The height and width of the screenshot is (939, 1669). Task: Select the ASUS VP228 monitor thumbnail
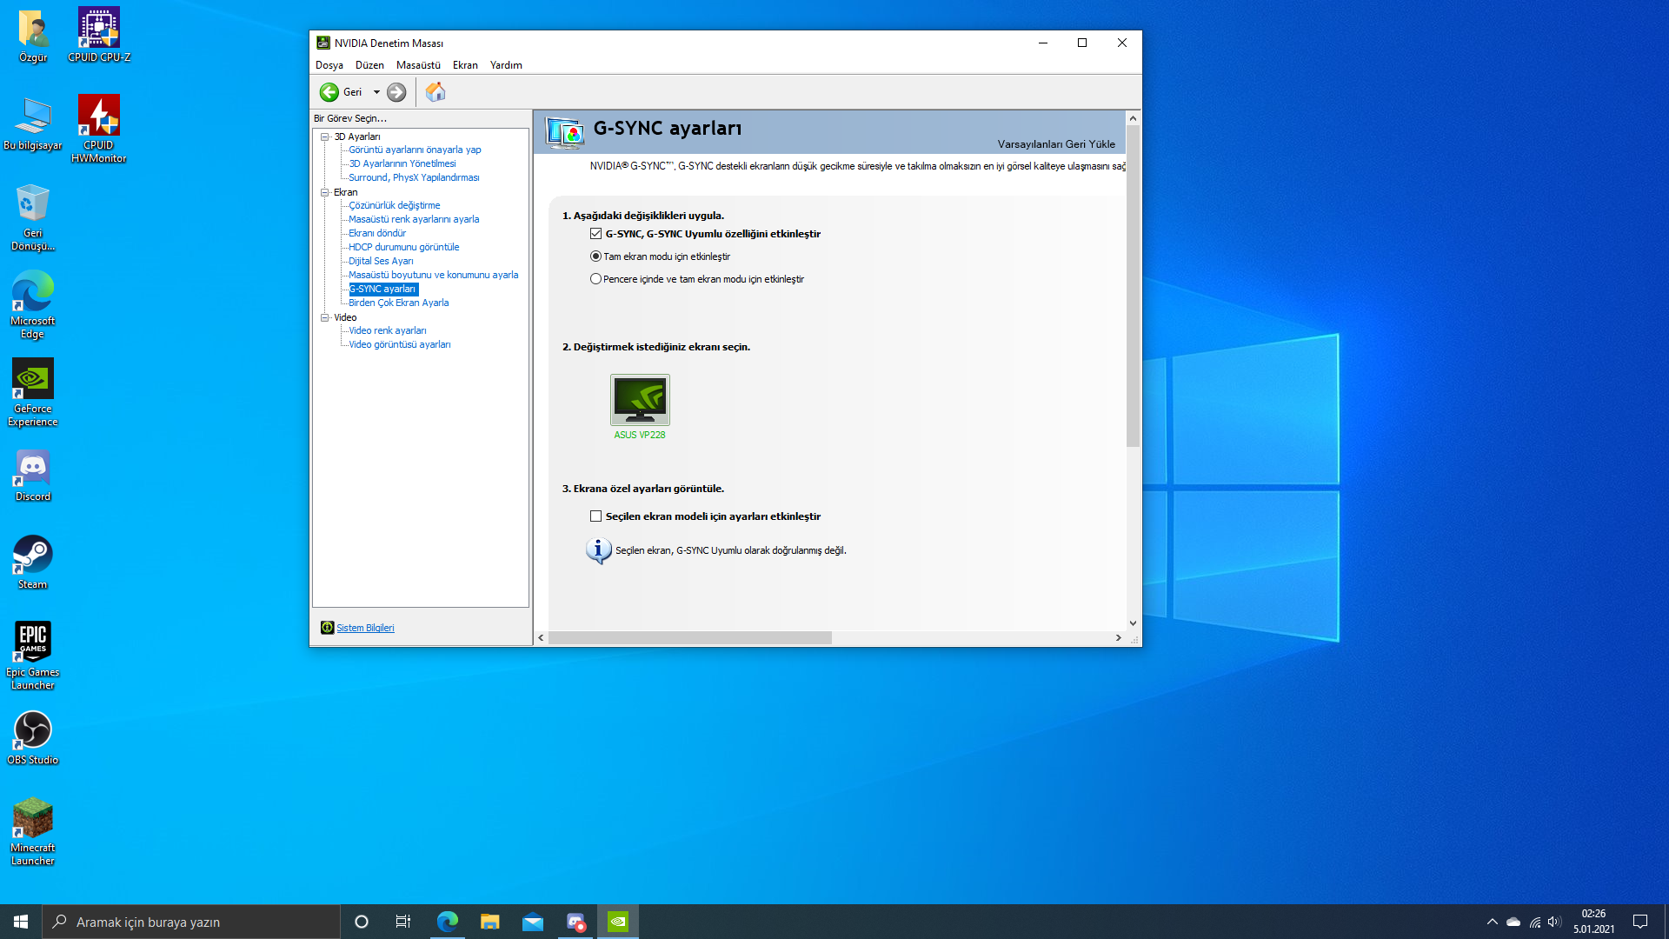[x=640, y=400]
